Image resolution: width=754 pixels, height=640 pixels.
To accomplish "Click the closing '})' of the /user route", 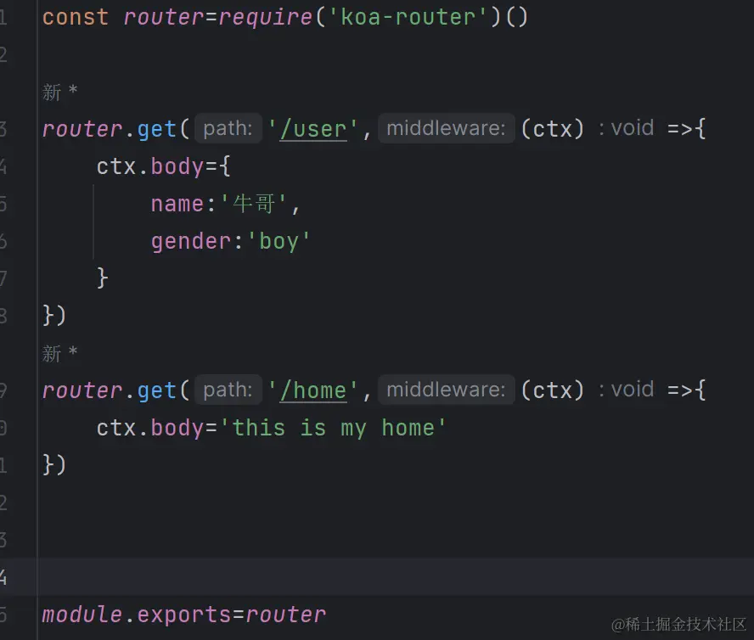I will click(54, 316).
